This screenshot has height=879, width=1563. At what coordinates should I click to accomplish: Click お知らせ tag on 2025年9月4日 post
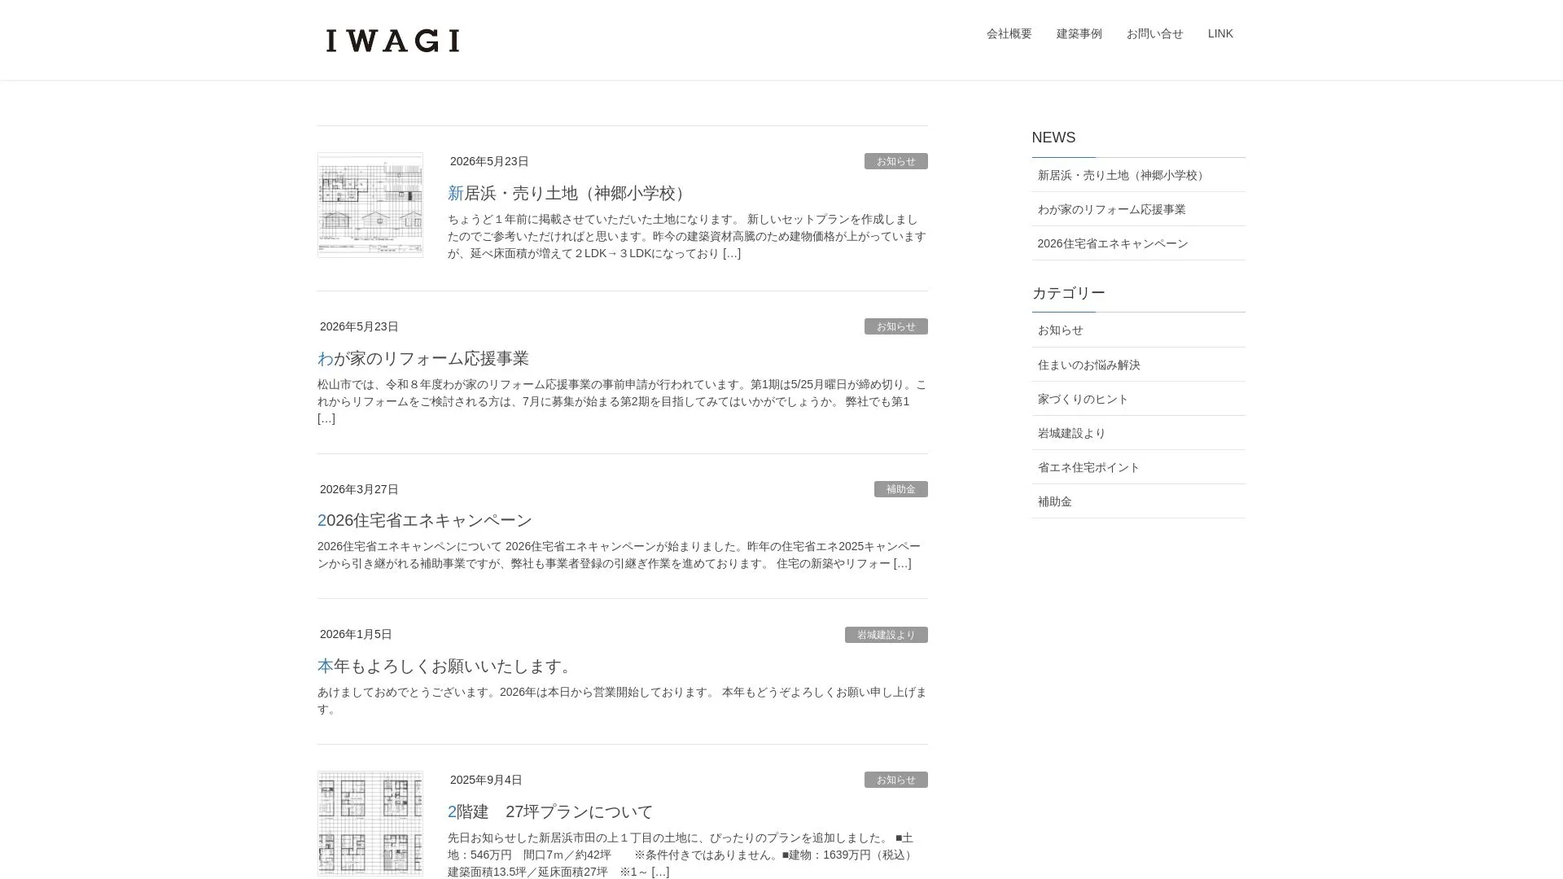click(x=895, y=780)
